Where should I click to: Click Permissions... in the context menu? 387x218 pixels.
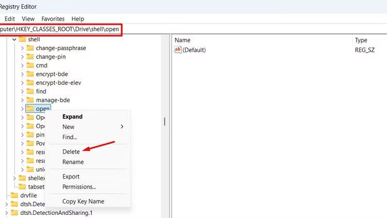click(x=79, y=186)
